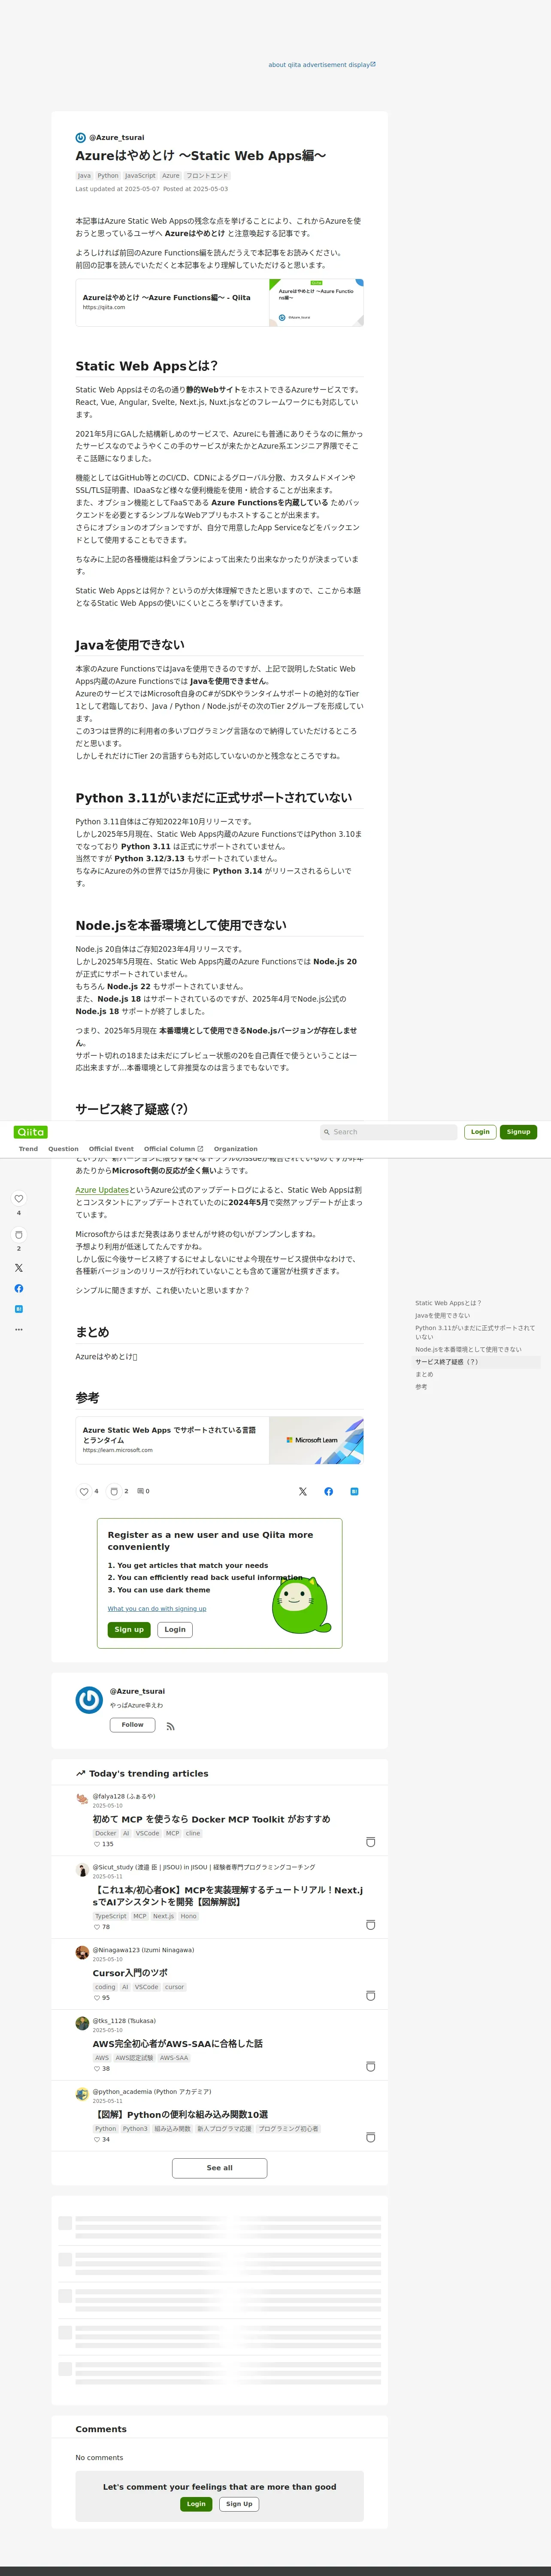Open the Azure Updates link in the article
Screen dimensions: 551x2576
tap(102, 1190)
